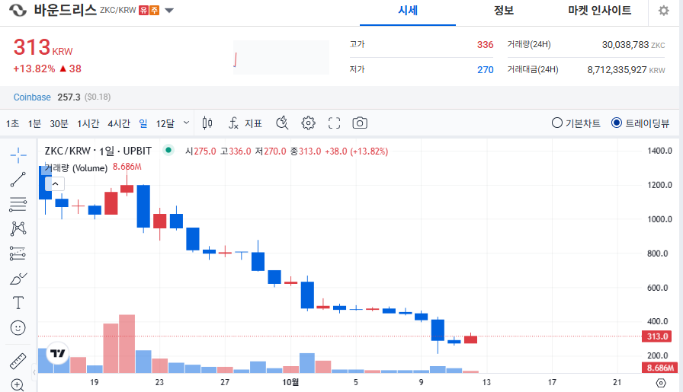Set chart interval to 1분

[x=34, y=123]
